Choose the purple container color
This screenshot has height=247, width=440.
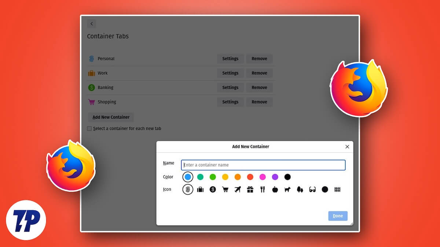point(275,177)
